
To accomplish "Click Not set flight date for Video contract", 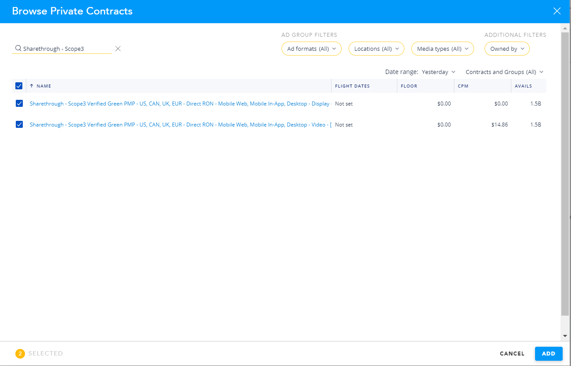I will click(344, 125).
